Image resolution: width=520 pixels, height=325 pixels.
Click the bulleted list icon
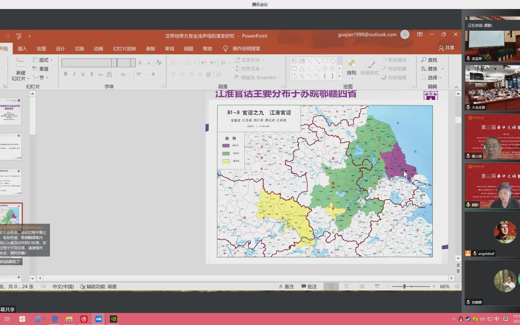pyautogui.click(x=174, y=63)
